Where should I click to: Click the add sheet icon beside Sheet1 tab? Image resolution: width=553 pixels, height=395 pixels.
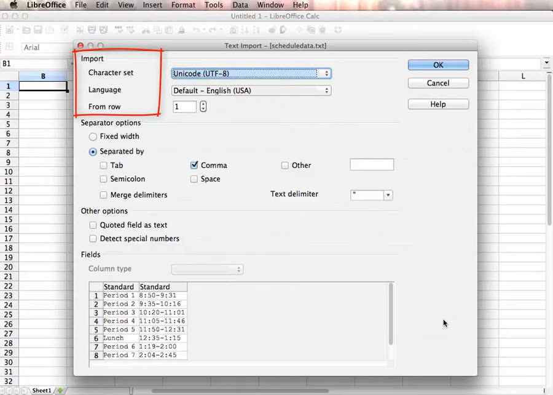click(x=60, y=391)
